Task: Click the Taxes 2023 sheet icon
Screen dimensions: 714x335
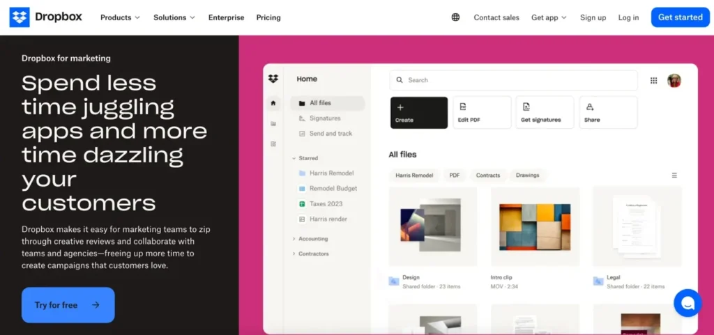Action: (x=302, y=203)
